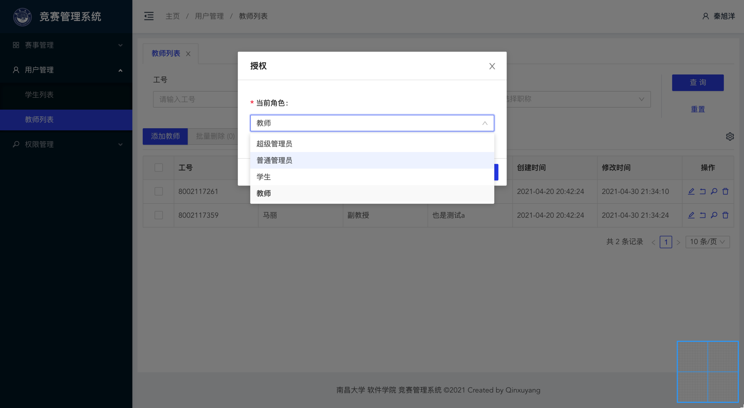
Task: Close the 授权 dialog with X
Action: coord(492,66)
